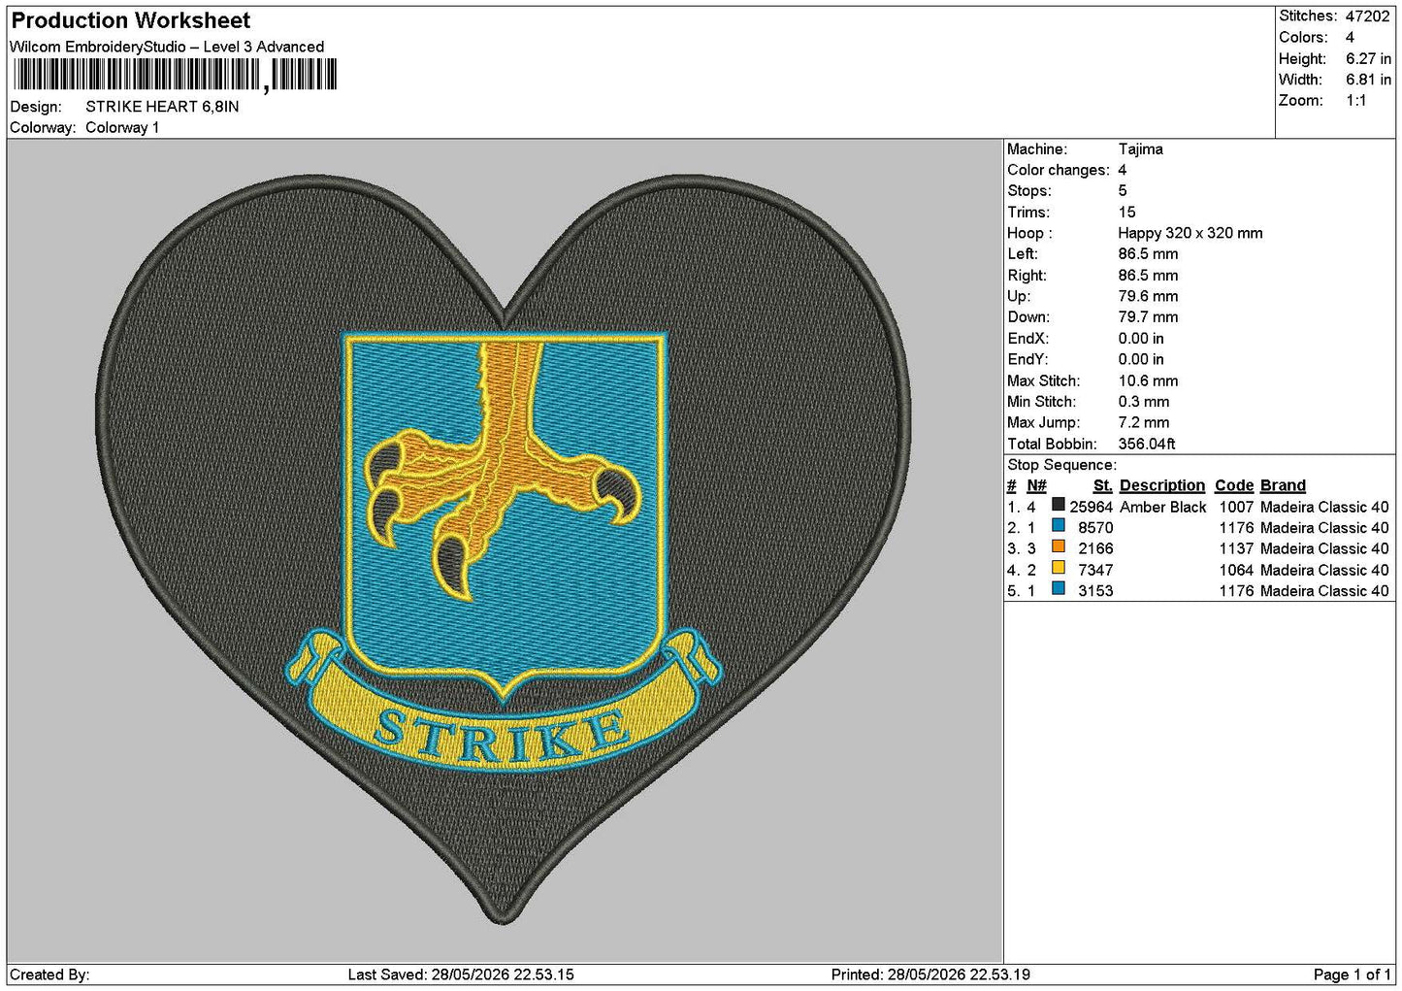1402x991 pixels.
Task: Click the 'Production Worksheet' title
Action: (x=130, y=20)
